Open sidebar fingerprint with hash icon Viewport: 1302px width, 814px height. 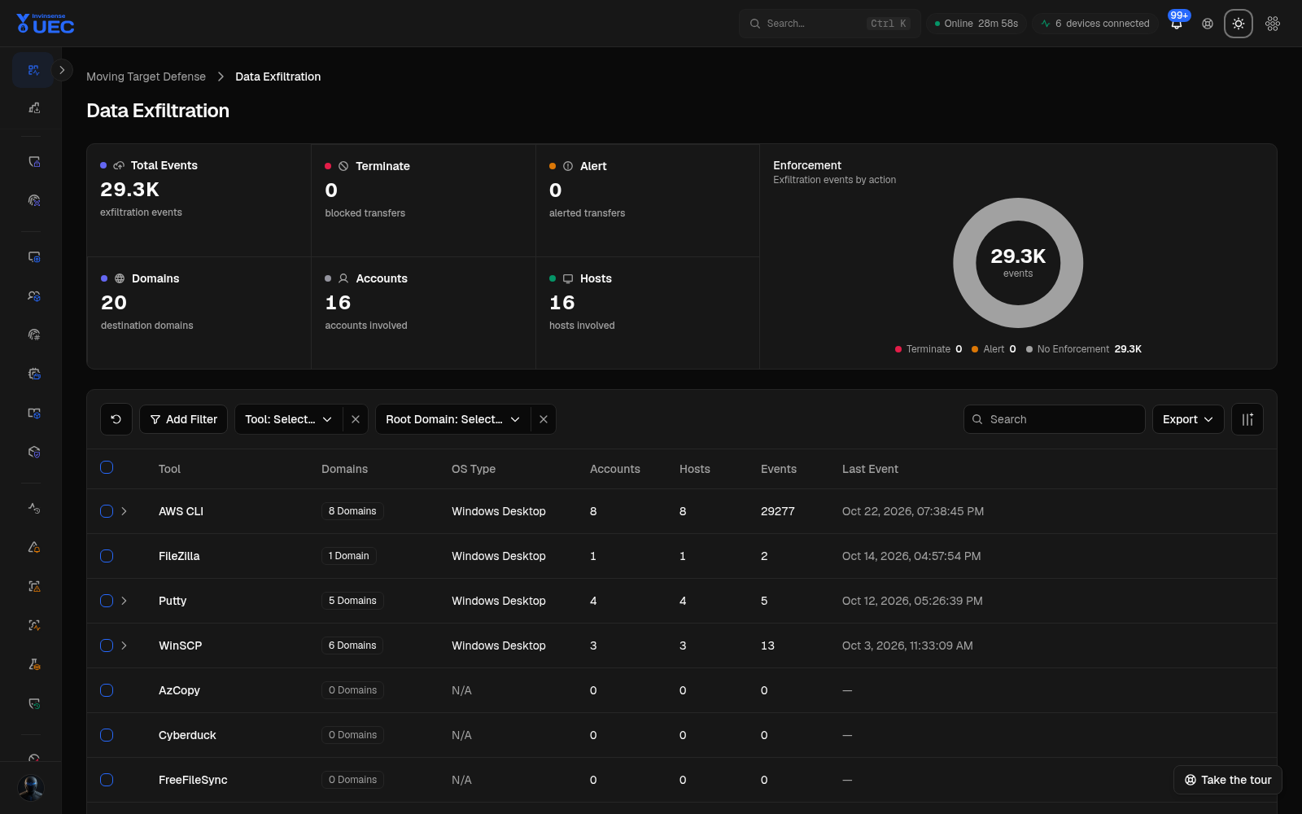34,335
